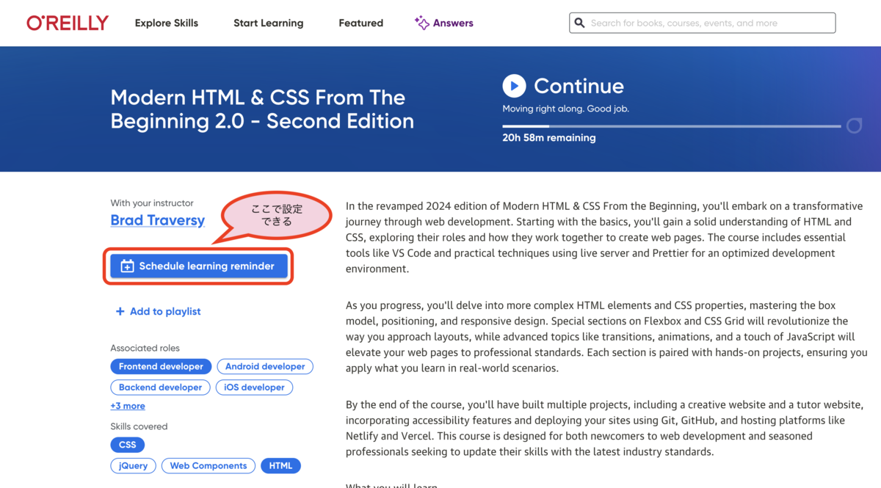The width and height of the screenshot is (881, 488).
Task: Open the Featured menu
Action: click(x=360, y=23)
